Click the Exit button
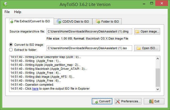 pos(154,101)
